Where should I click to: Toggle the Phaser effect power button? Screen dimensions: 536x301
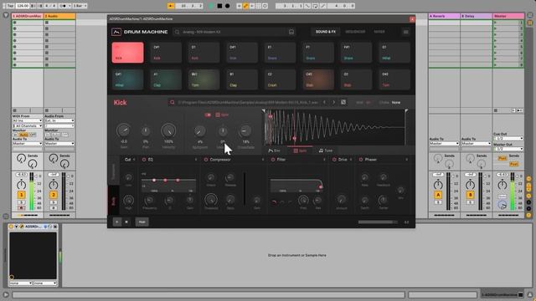(361, 160)
